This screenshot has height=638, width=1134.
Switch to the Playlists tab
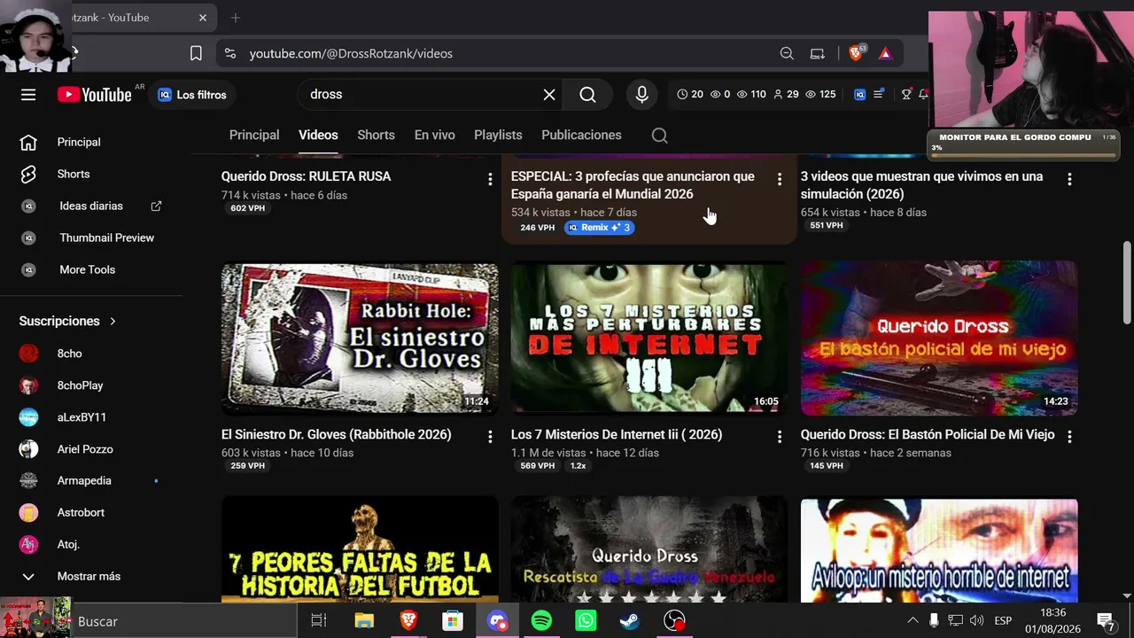498,136
